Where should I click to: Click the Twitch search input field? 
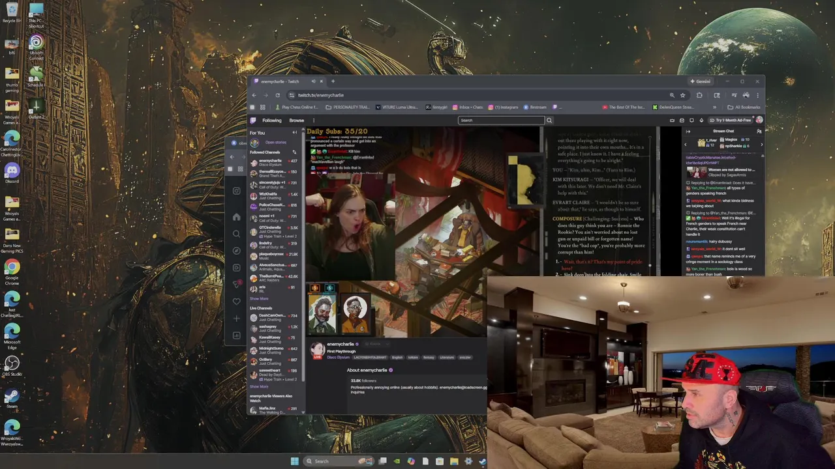pyautogui.click(x=501, y=120)
